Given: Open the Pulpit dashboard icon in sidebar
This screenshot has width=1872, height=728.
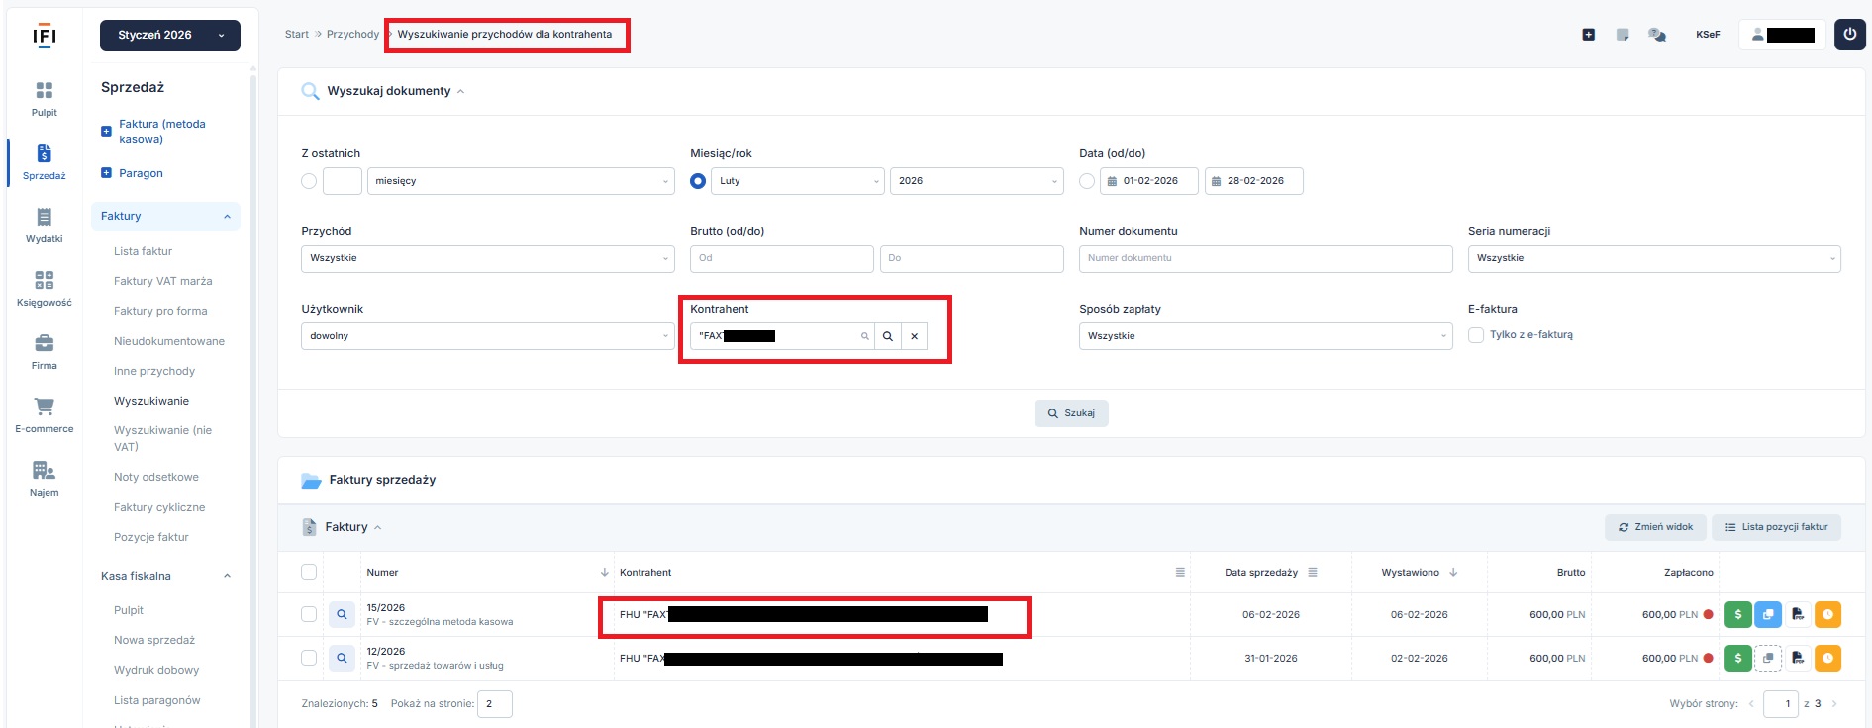Looking at the screenshot, I should pos(44,91).
